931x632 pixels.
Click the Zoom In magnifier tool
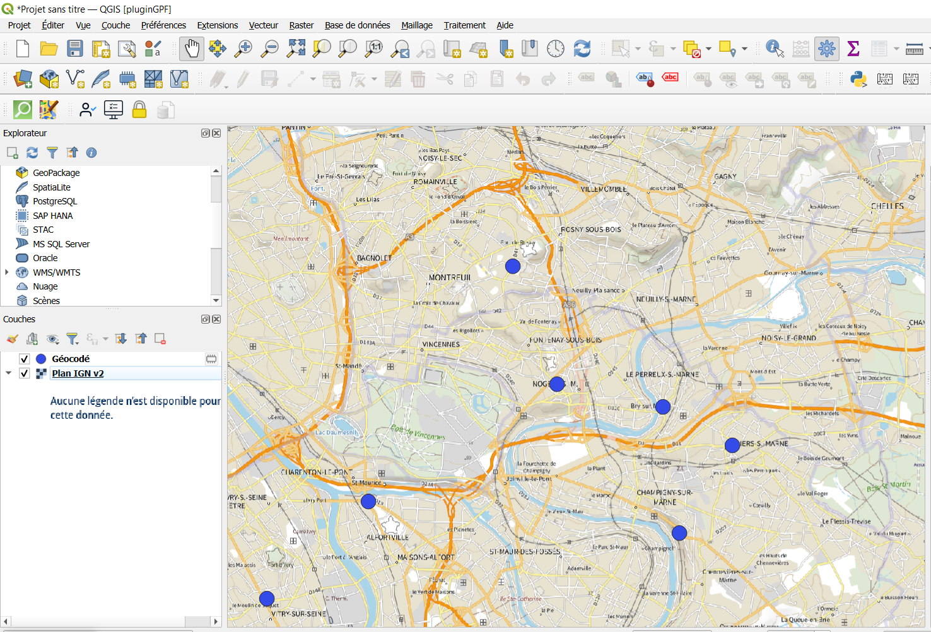[x=243, y=49]
